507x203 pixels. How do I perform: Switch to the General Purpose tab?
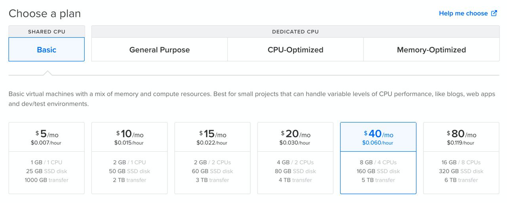[x=160, y=50]
